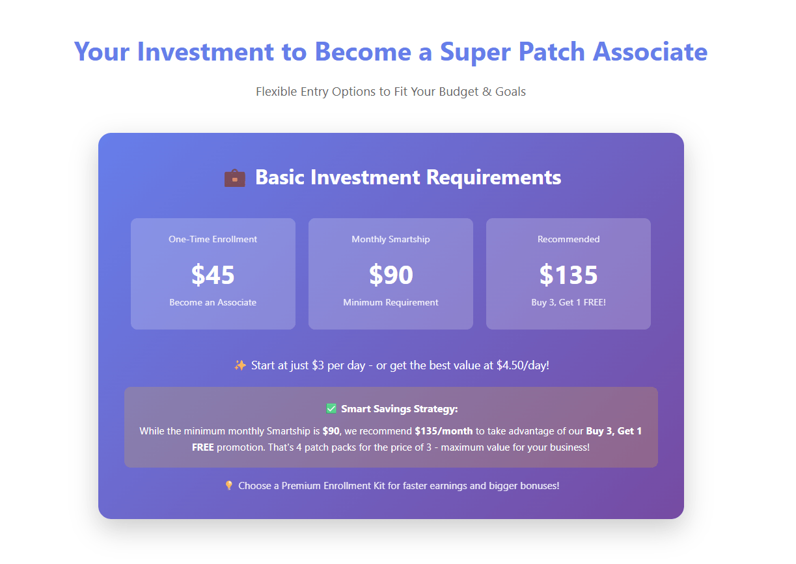Click the Flexible Entry Options subtitle
Viewport: 796px width, 564px height.
click(391, 92)
